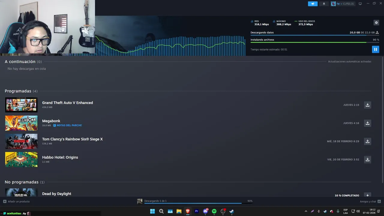Switch to Big Picture mode icon

(360, 4)
